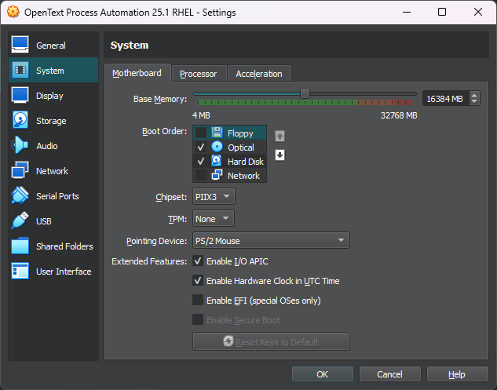This screenshot has width=497, height=390.
Task: Click the OK button
Action: coord(322,374)
